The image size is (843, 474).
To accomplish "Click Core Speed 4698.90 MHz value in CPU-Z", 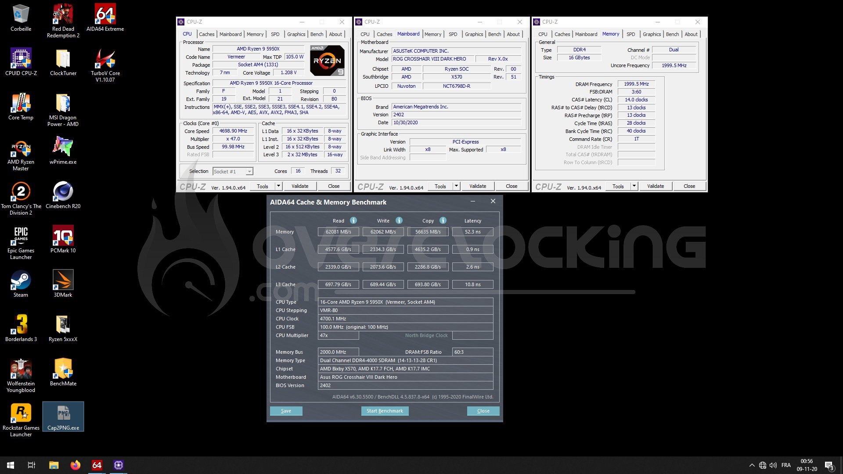I will pyautogui.click(x=233, y=131).
